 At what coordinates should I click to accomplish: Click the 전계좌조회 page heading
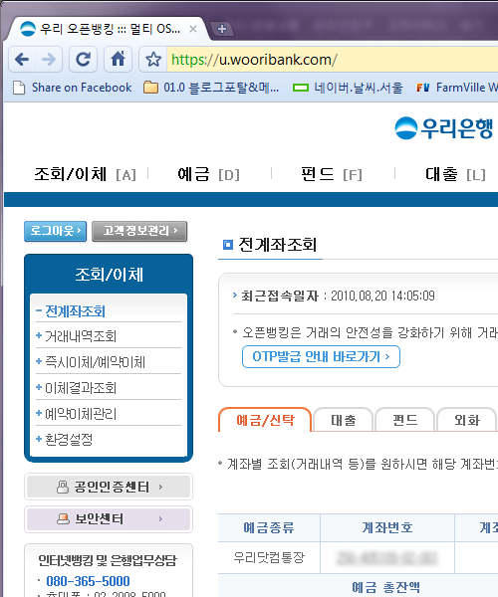pyautogui.click(x=278, y=245)
